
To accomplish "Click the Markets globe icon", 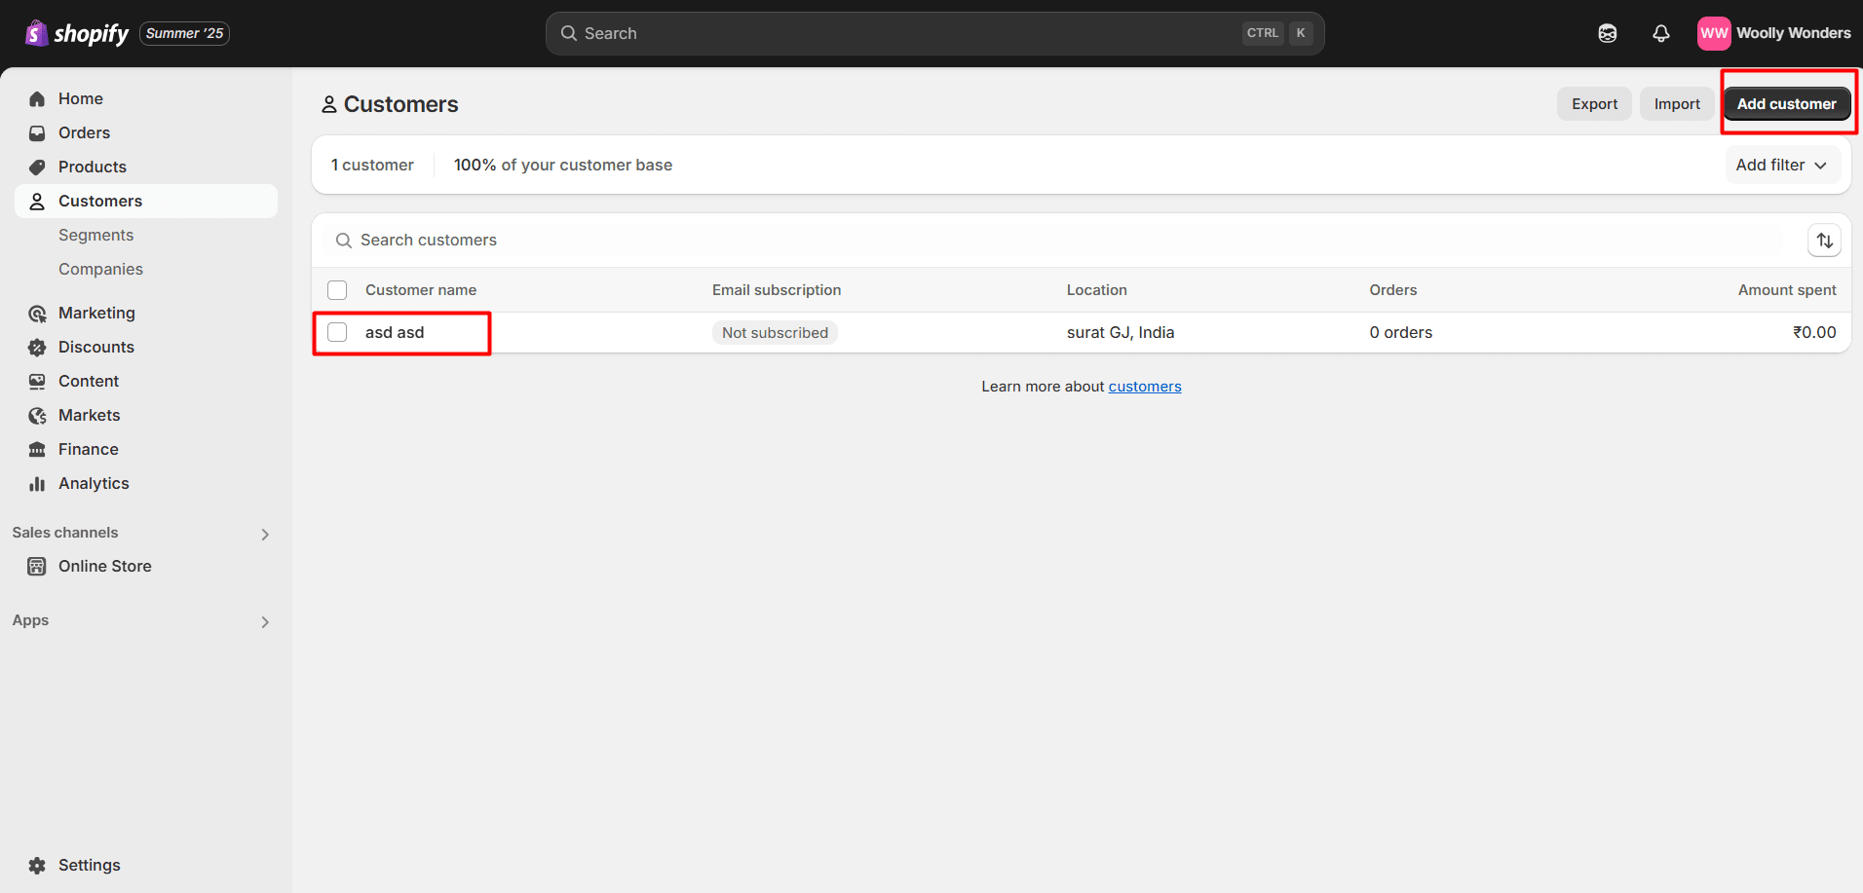I will pos(37,415).
